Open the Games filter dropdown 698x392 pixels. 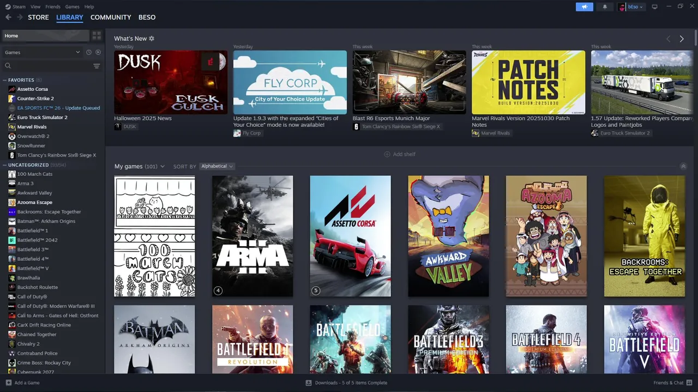point(43,52)
